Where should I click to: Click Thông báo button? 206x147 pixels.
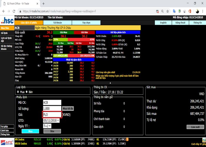tap(7, 134)
